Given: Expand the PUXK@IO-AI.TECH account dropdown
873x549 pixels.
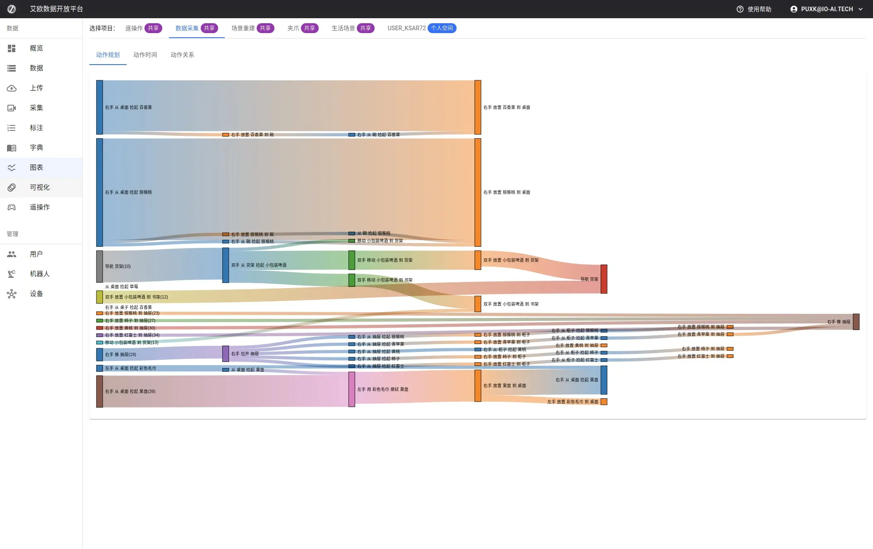Looking at the screenshot, I should point(826,9).
